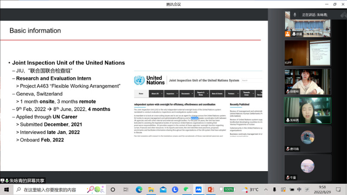Open the Windows Start menu
The image size is (347, 195).
coord(7,190)
